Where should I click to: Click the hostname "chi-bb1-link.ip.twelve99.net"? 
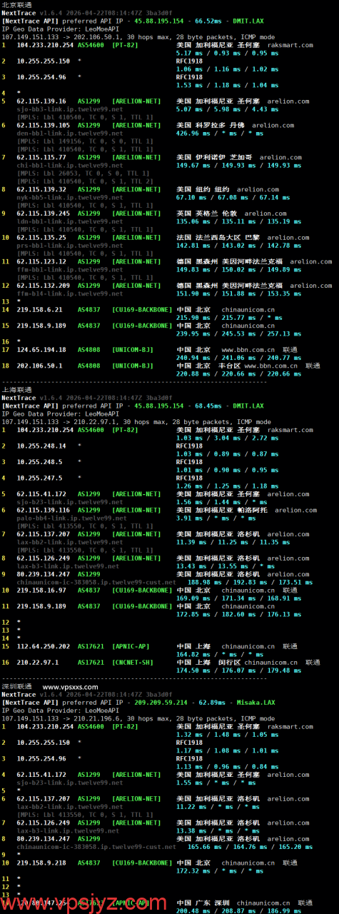coord(69,166)
